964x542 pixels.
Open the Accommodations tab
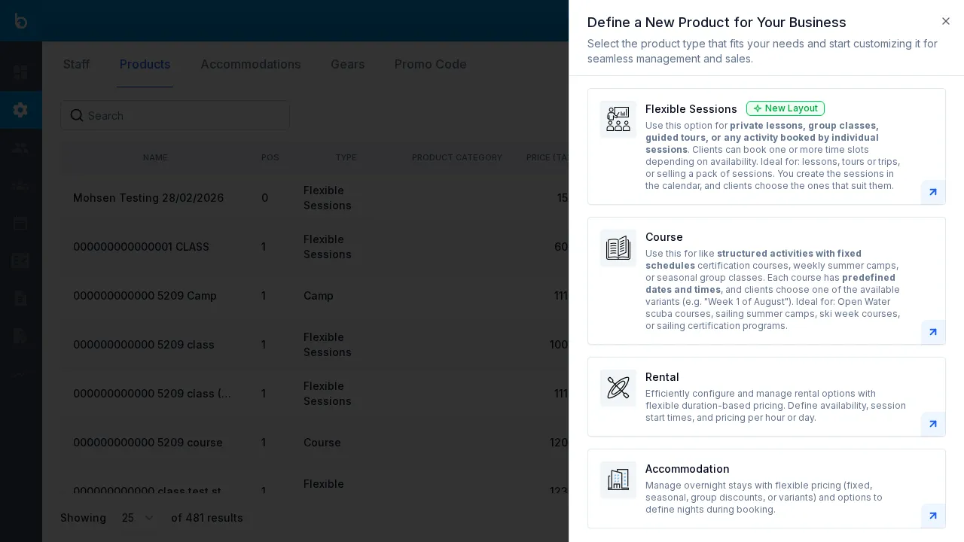click(250, 65)
